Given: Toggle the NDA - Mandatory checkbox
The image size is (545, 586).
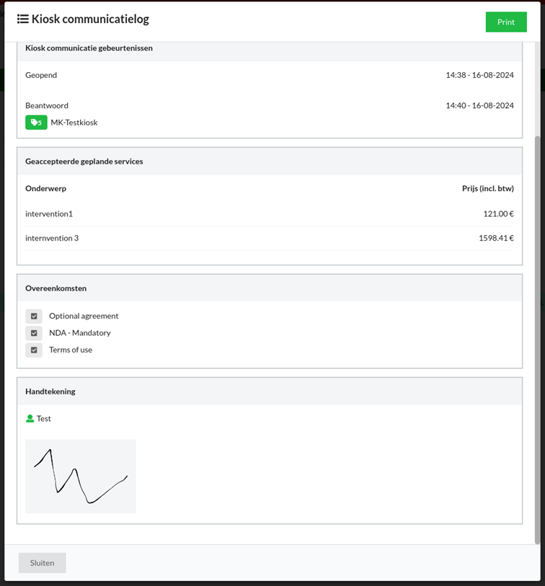Looking at the screenshot, I should pyautogui.click(x=34, y=333).
